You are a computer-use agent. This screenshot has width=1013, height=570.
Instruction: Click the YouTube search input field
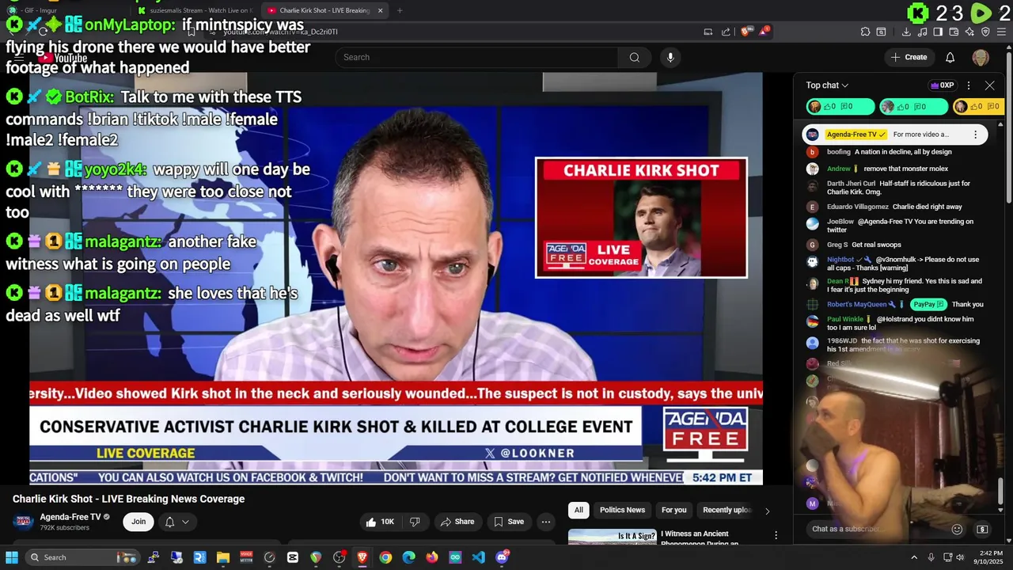(x=476, y=57)
